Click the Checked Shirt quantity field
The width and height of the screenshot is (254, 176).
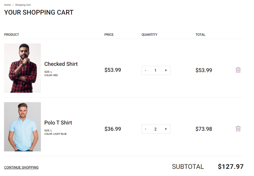click(x=155, y=70)
